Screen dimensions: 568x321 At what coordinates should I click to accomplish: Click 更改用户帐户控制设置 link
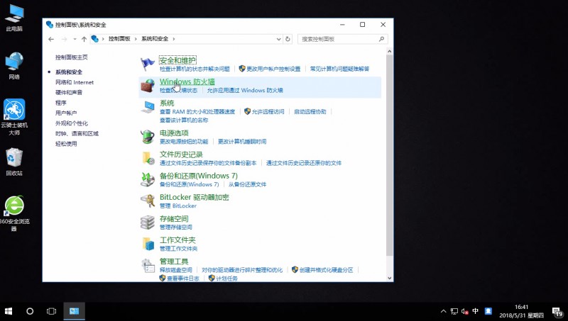pos(273,69)
